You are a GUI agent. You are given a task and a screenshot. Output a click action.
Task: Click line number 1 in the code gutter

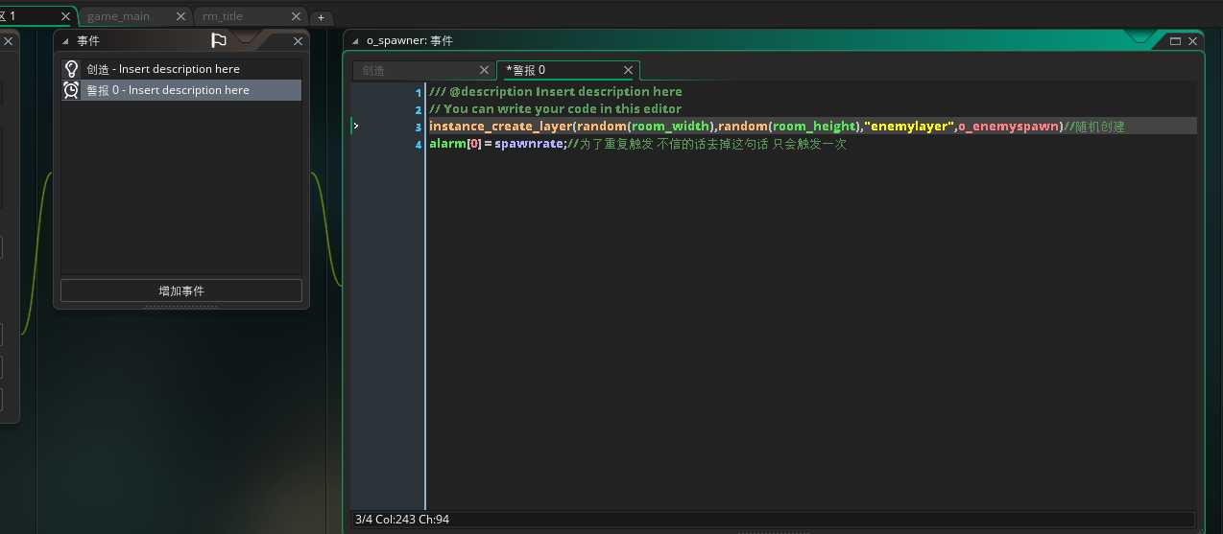click(x=418, y=92)
